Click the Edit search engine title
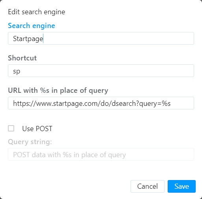 (37, 12)
